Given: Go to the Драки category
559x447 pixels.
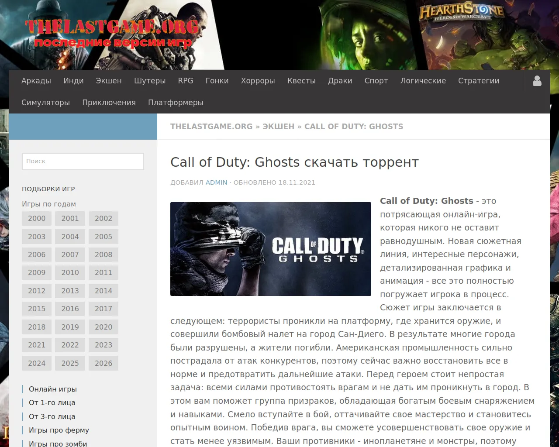Looking at the screenshot, I should (x=340, y=81).
